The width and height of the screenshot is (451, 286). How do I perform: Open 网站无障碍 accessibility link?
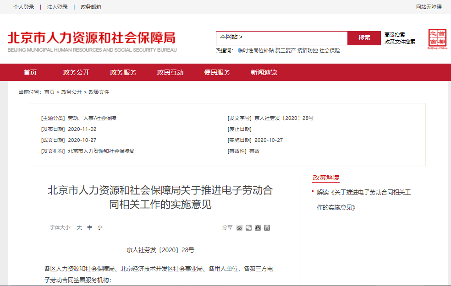click(429, 7)
